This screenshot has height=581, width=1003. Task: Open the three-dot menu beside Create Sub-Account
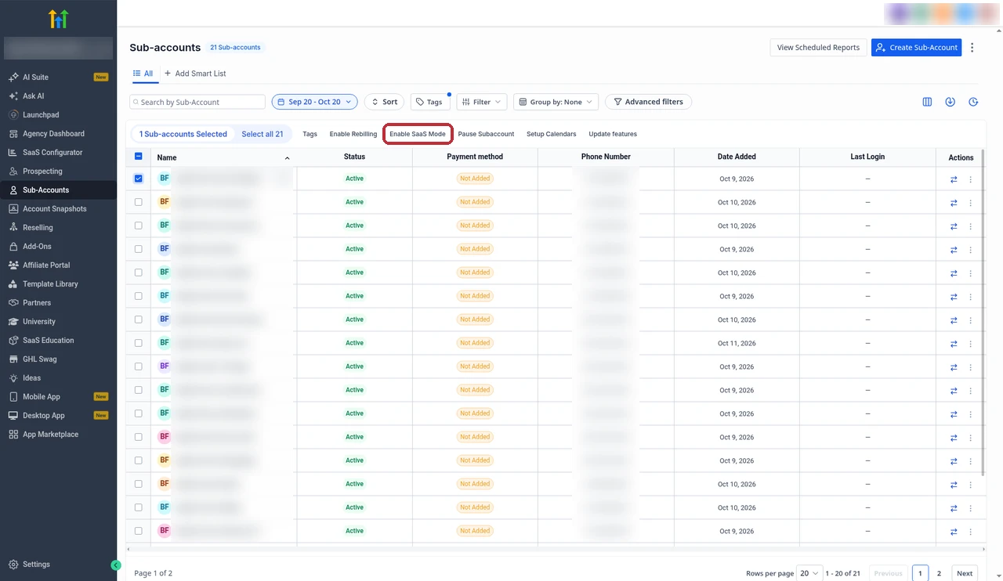click(x=972, y=48)
